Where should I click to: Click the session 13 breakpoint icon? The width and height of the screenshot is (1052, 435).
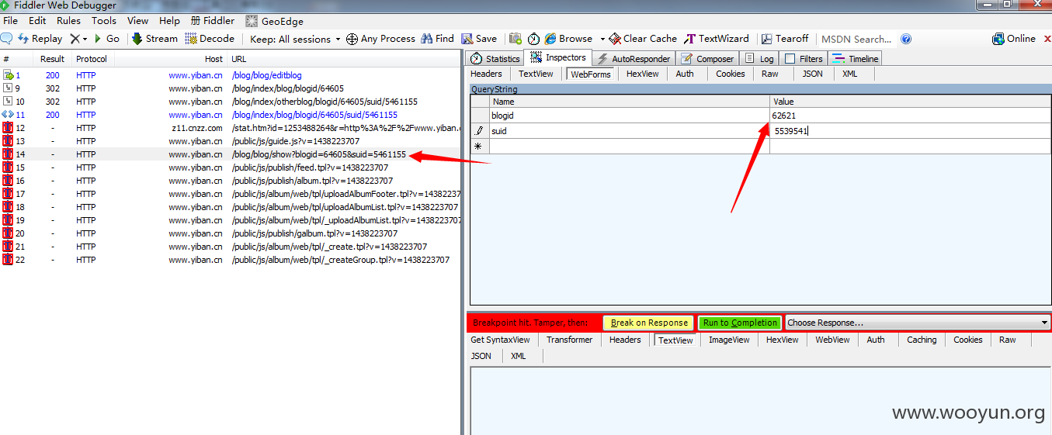(8, 141)
